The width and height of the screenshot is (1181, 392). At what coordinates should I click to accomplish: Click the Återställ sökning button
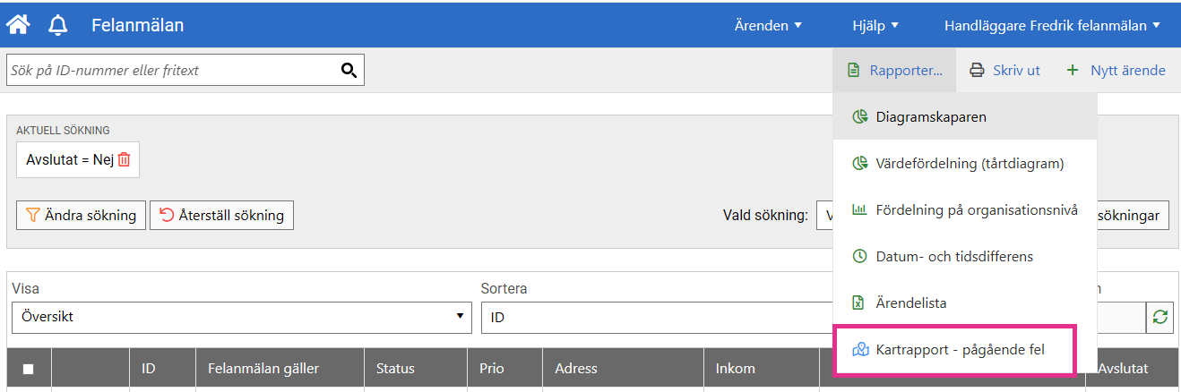coord(221,215)
